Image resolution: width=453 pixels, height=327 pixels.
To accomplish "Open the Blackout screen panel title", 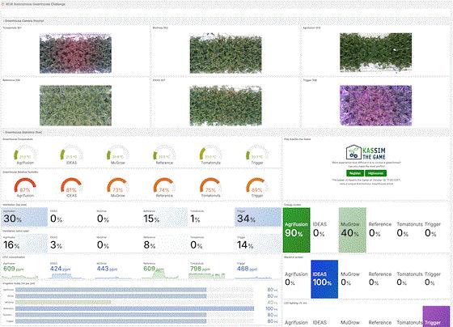I will tap(293, 257).
